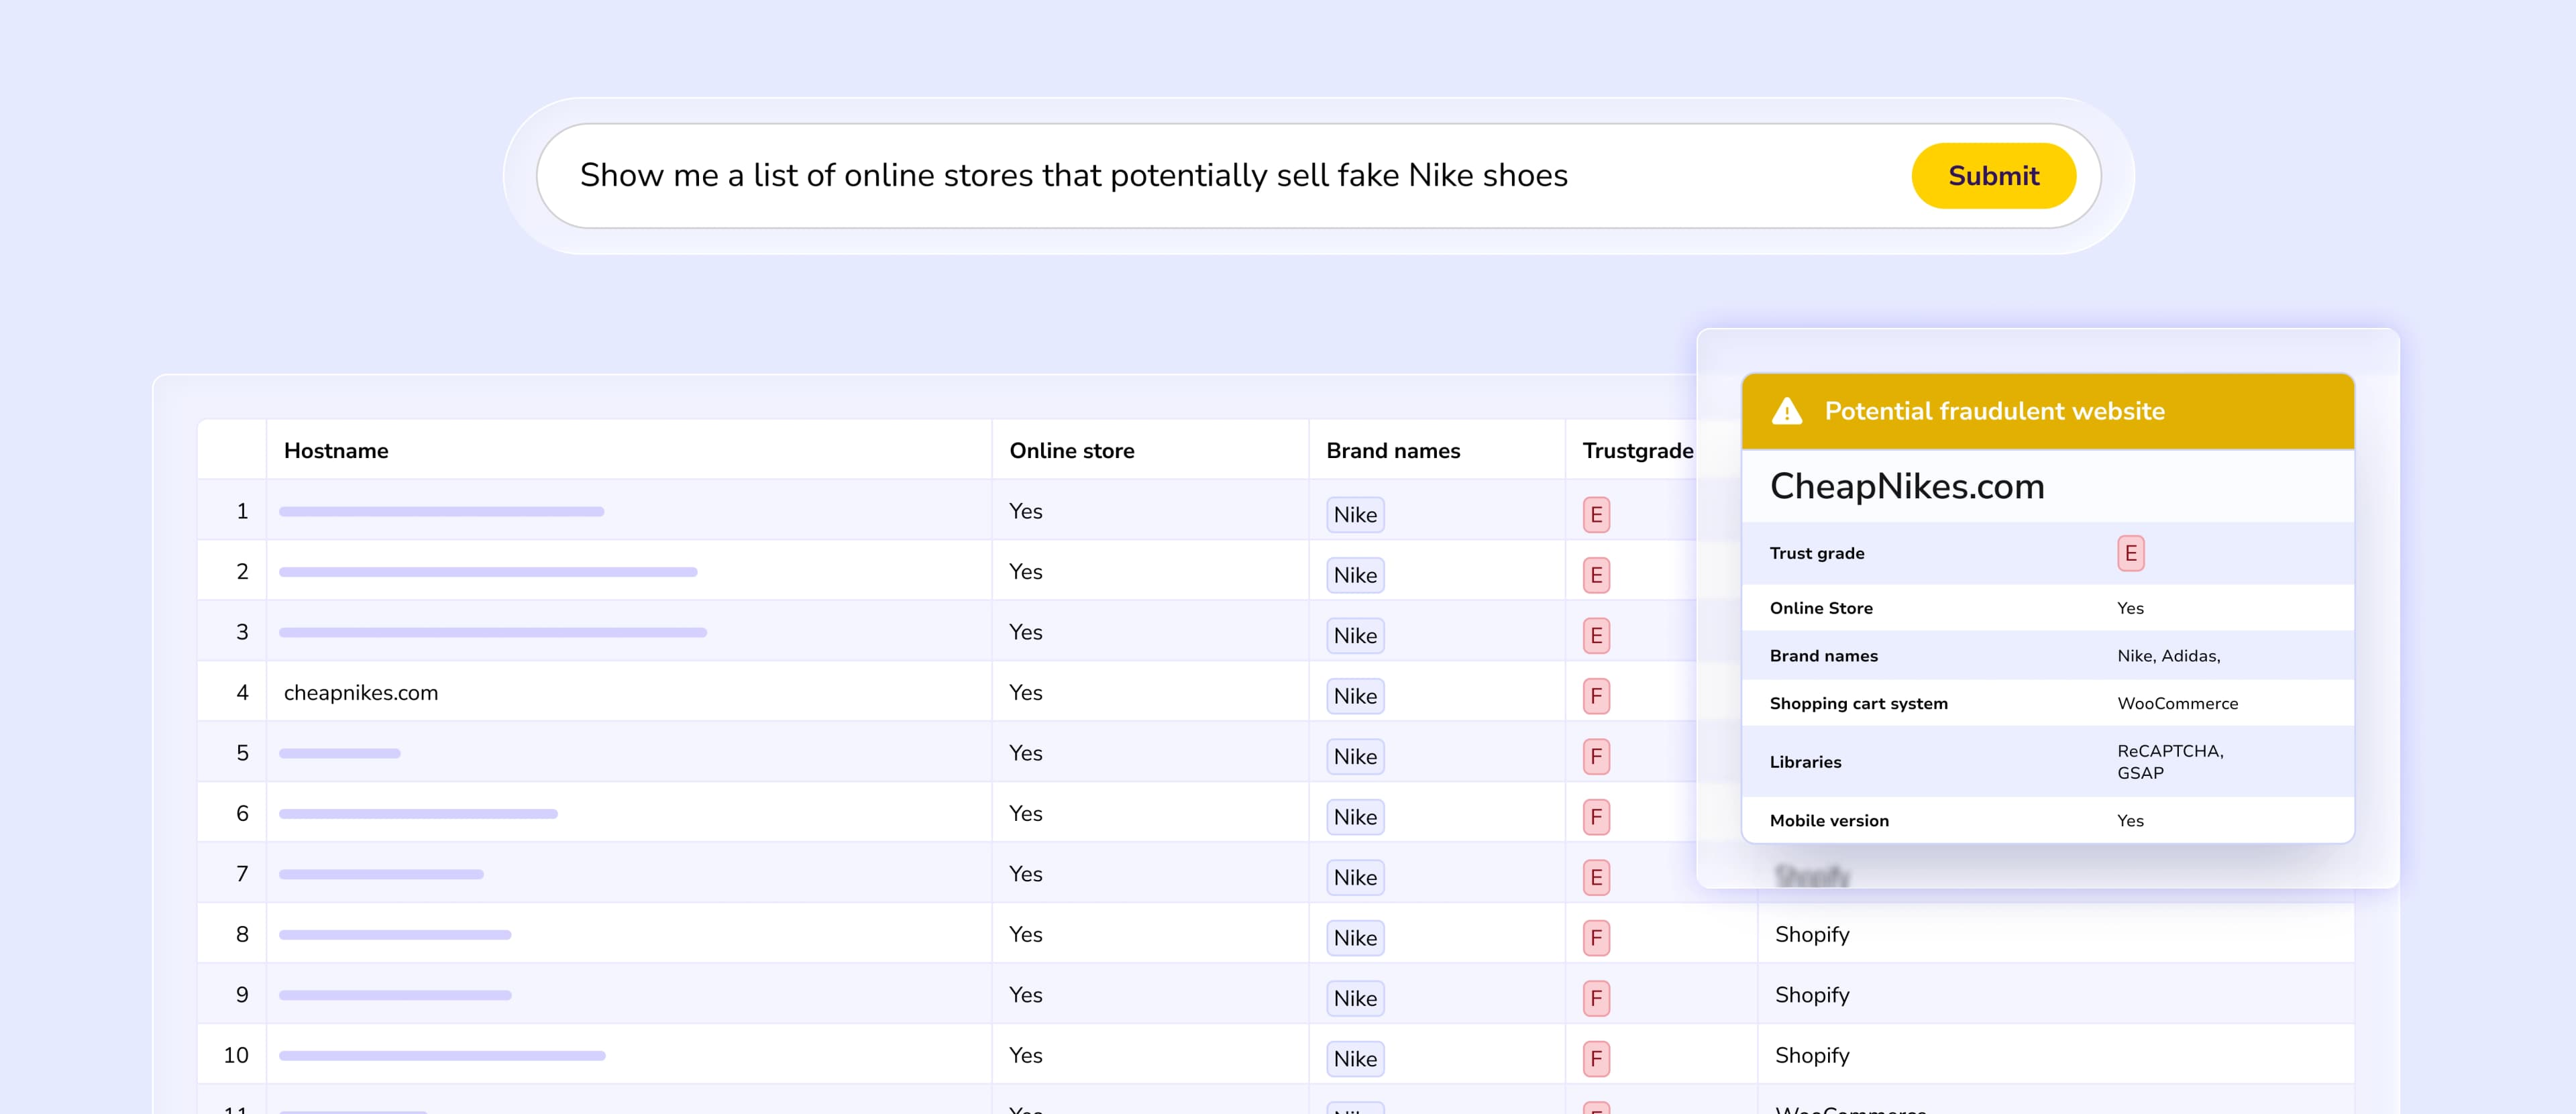This screenshot has height=1114, width=2576.
Task: Click the Nike brand tag in row 1
Action: (x=1354, y=515)
